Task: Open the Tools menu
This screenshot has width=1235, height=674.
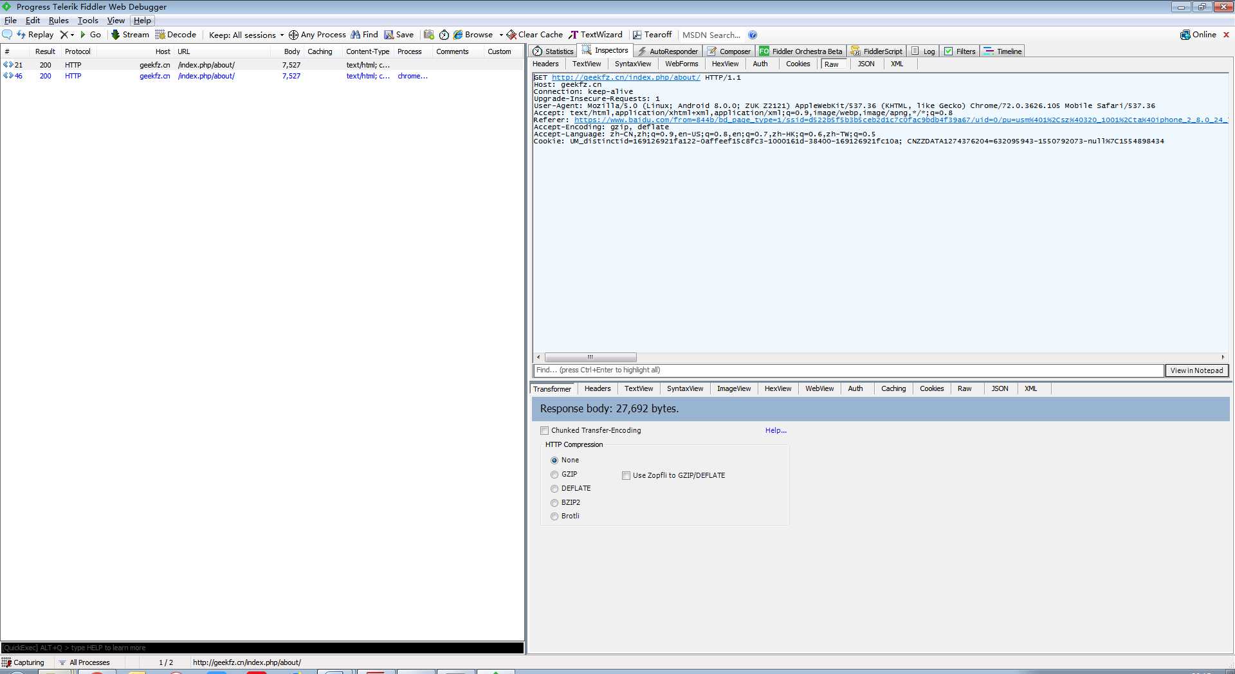Action: coord(88,21)
